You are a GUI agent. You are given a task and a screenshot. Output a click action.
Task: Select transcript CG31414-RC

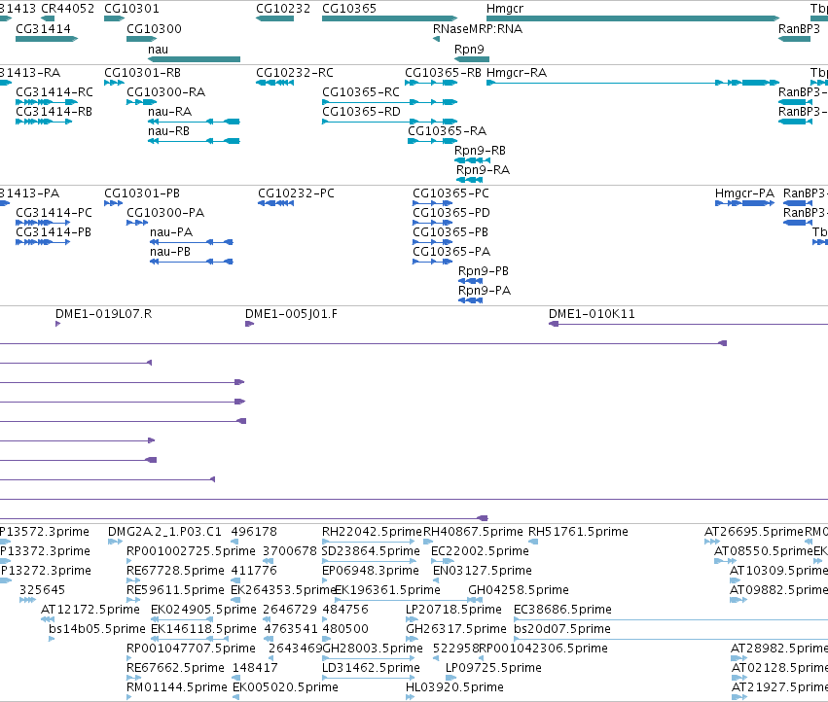54,92
